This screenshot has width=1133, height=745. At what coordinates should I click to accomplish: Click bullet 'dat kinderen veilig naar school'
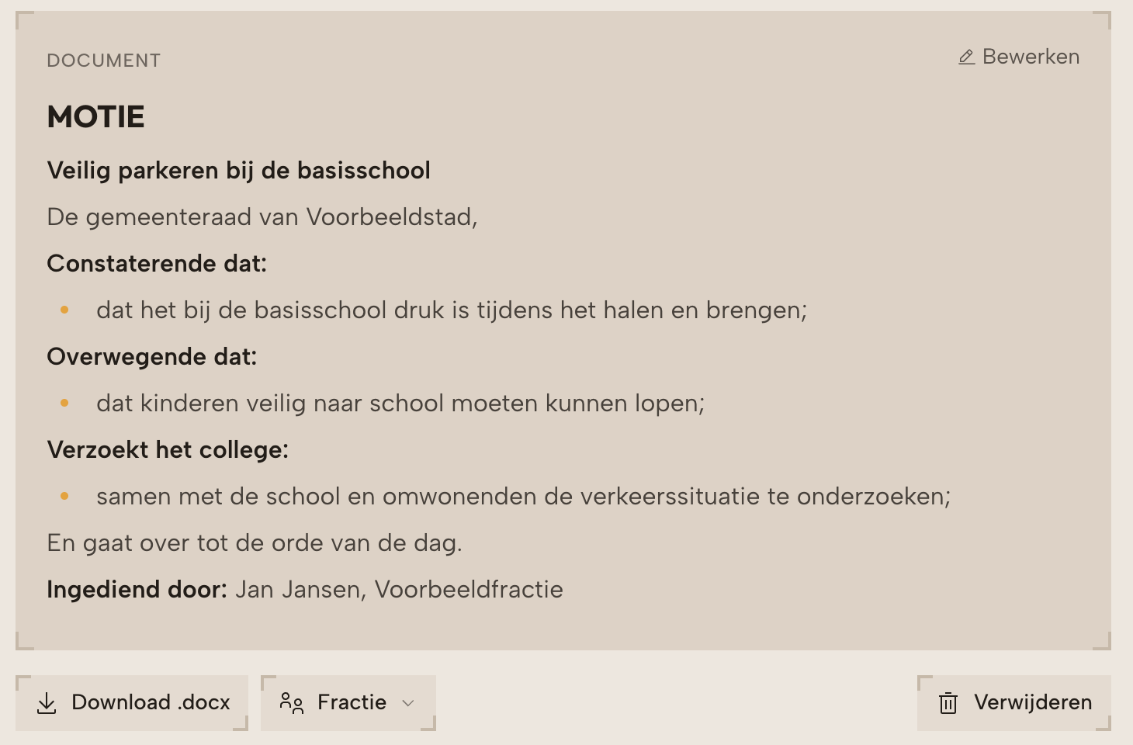pyautogui.click(x=400, y=404)
